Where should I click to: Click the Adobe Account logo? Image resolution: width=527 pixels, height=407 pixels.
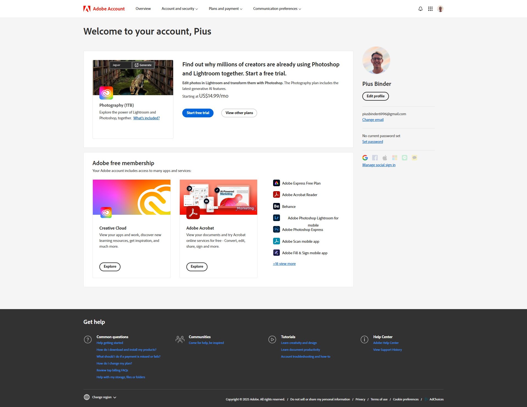tap(104, 9)
